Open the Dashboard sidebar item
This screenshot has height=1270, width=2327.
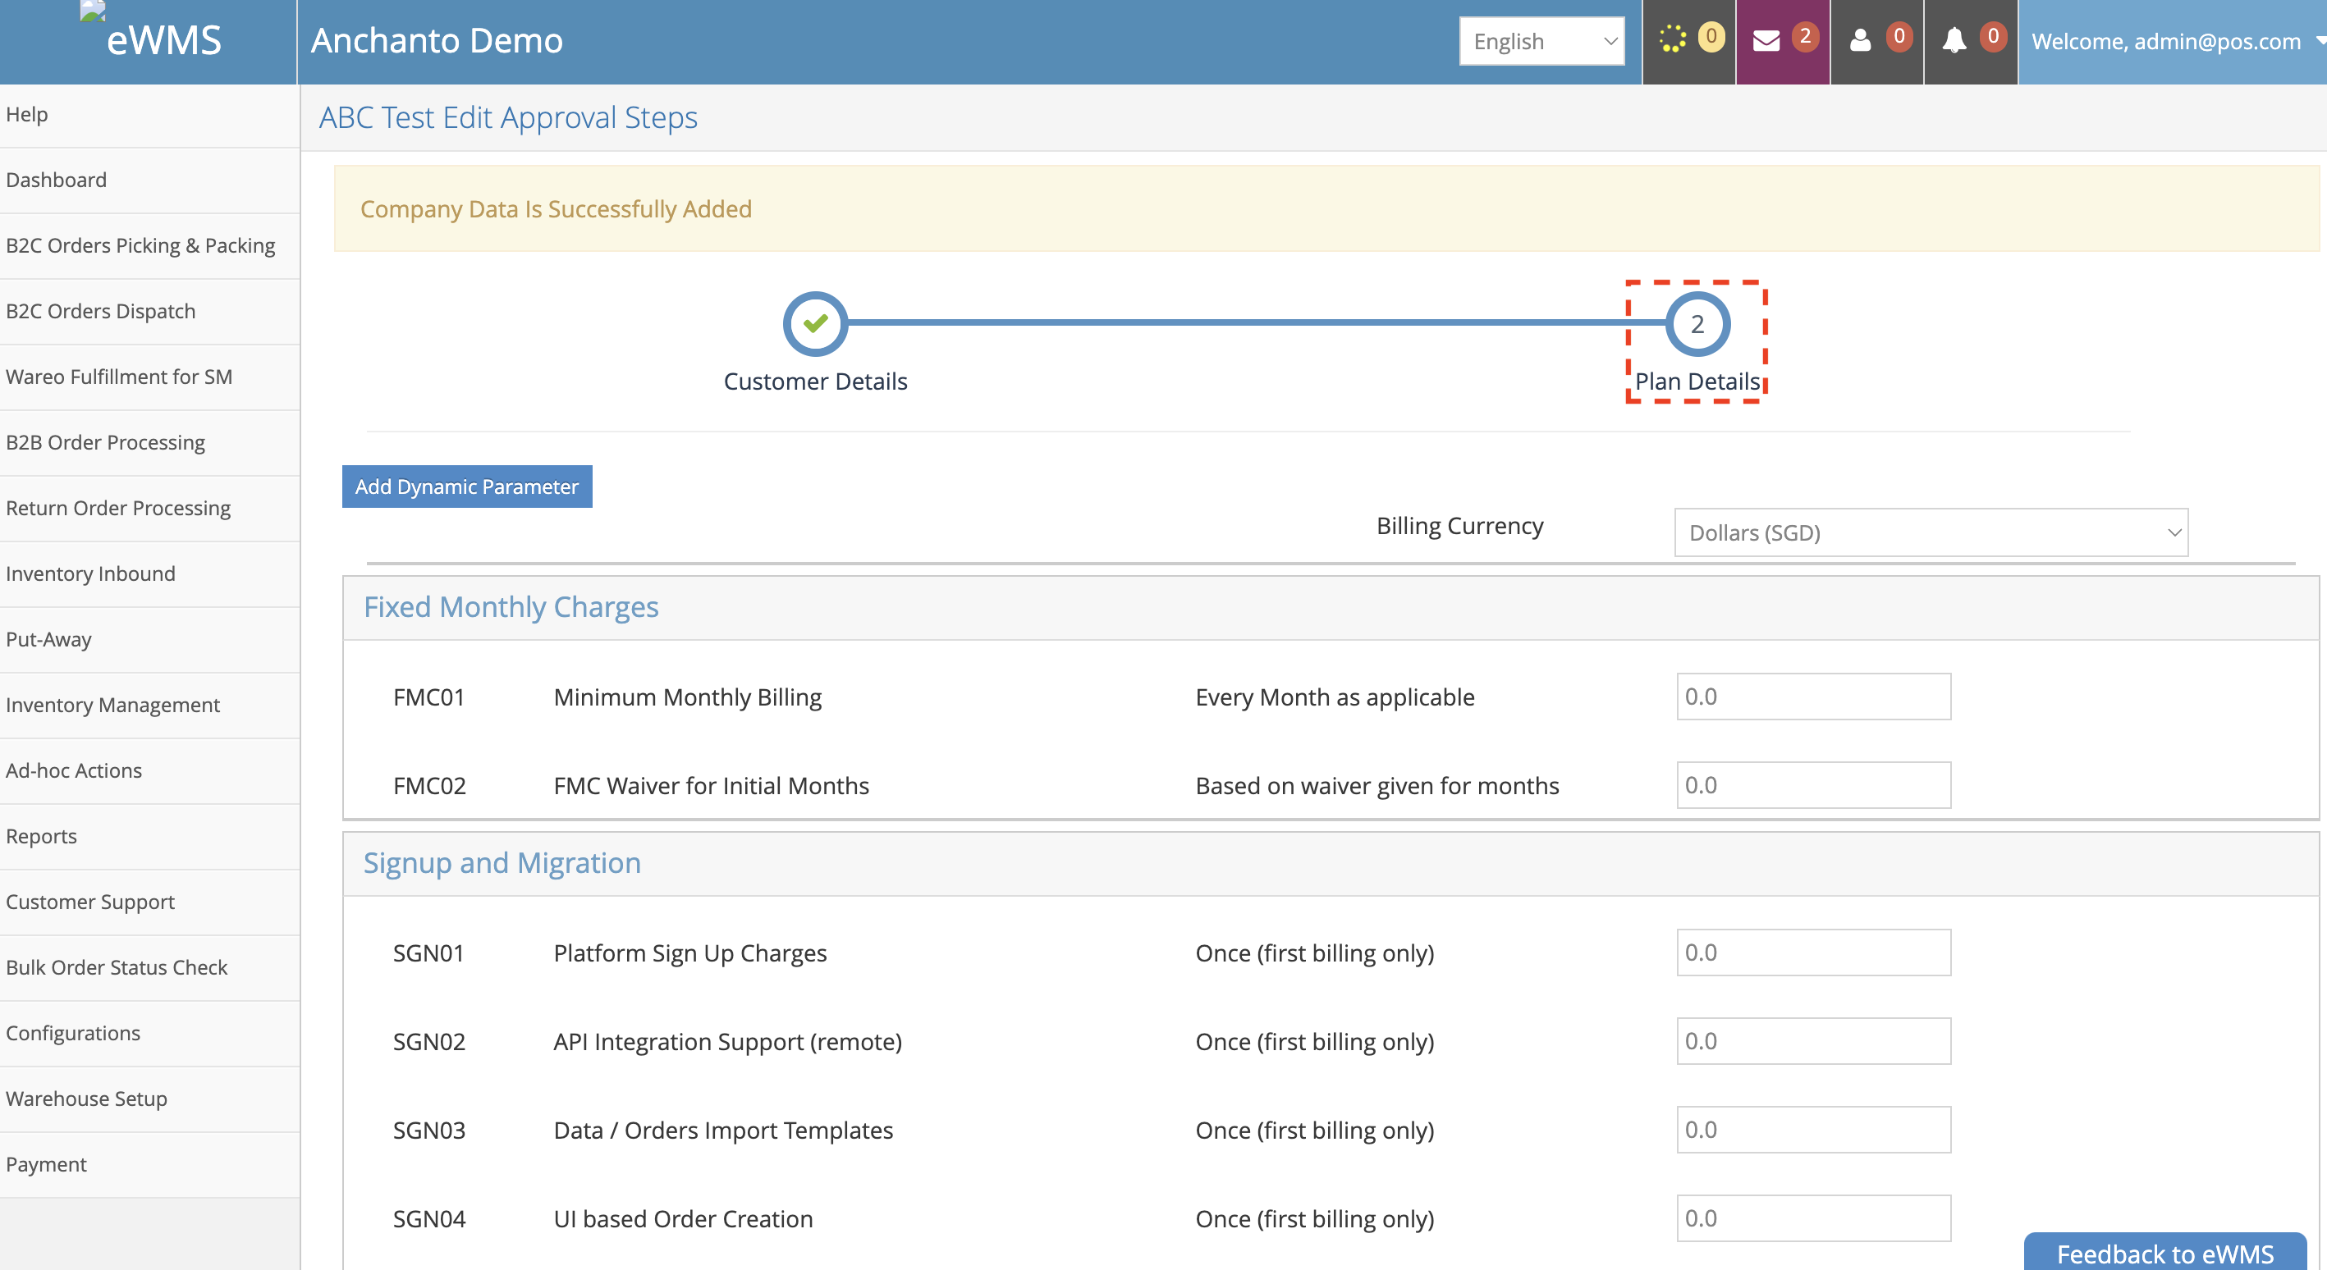point(56,180)
